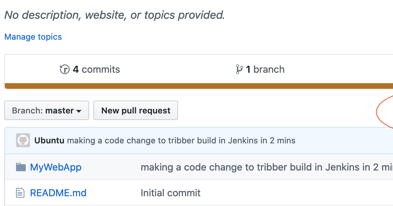393x206 pixels.
Task: Click the blue folder icon for MyWebApp
Action: click(21, 167)
